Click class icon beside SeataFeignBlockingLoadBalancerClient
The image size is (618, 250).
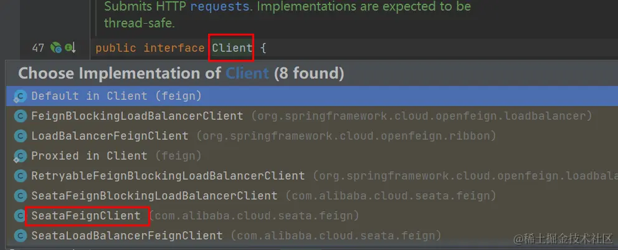coord(20,196)
